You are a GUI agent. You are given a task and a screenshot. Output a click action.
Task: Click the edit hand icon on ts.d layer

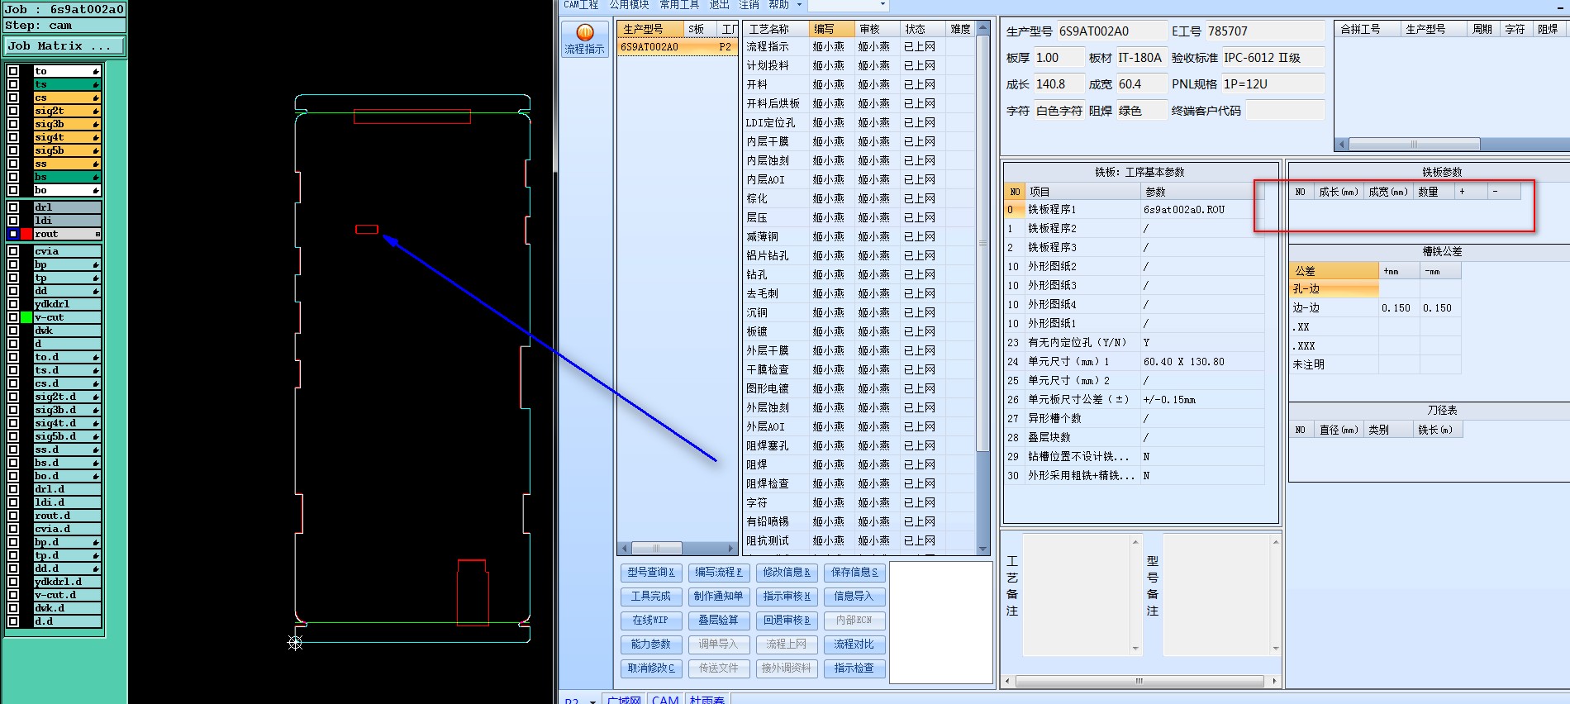(96, 370)
